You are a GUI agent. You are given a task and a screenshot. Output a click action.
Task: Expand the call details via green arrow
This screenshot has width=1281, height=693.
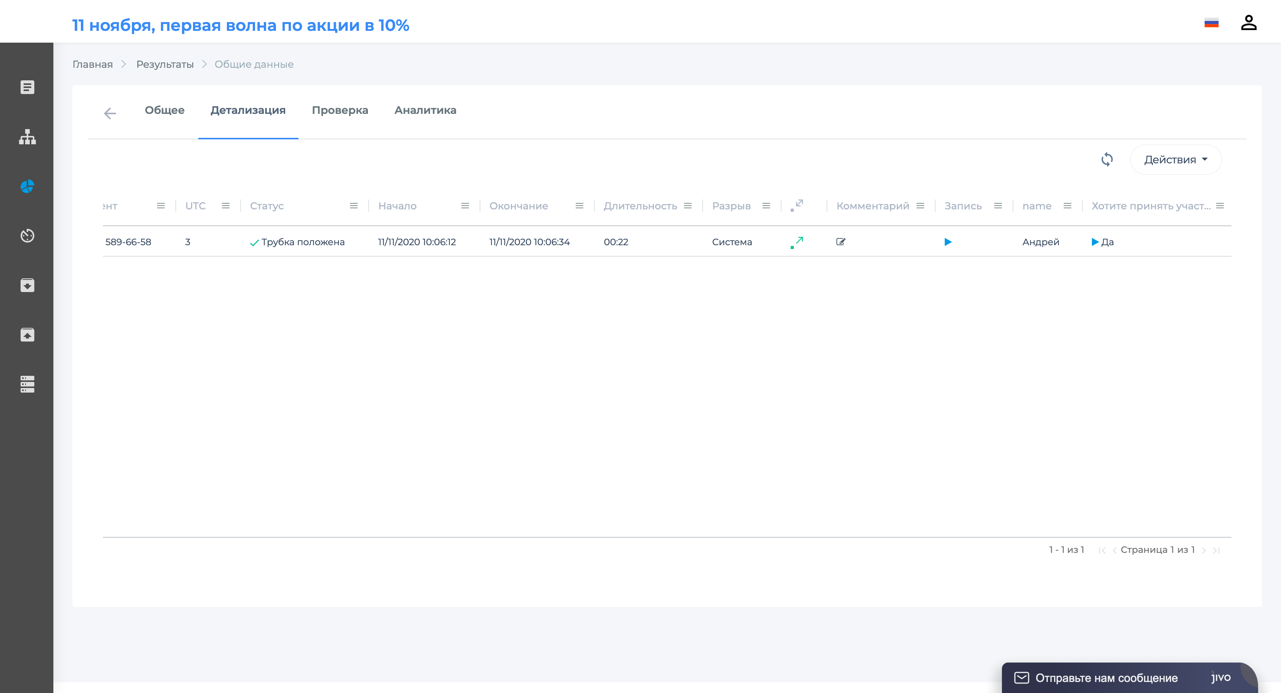(797, 242)
